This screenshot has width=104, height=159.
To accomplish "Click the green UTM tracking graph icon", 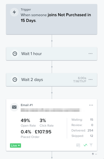I will coord(85,145).
